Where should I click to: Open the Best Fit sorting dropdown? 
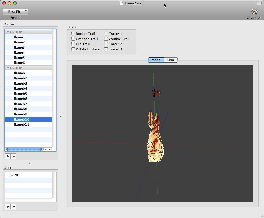[15, 12]
